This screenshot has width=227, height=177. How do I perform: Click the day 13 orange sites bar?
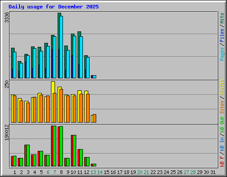(94, 118)
